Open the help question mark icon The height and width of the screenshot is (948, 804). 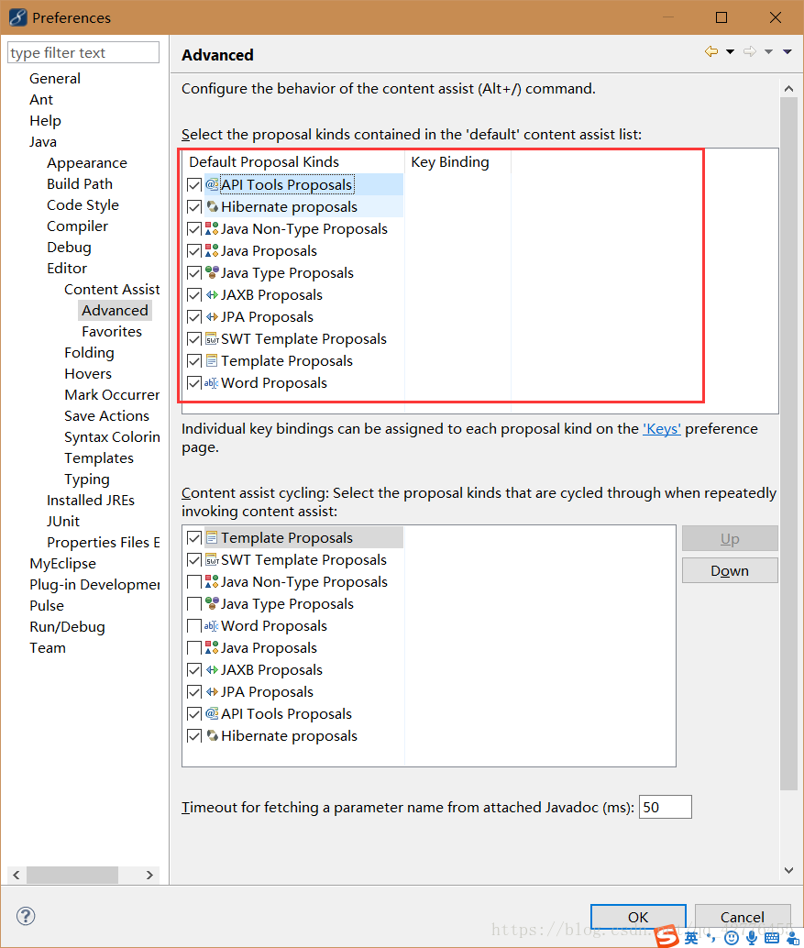pyautogui.click(x=26, y=916)
